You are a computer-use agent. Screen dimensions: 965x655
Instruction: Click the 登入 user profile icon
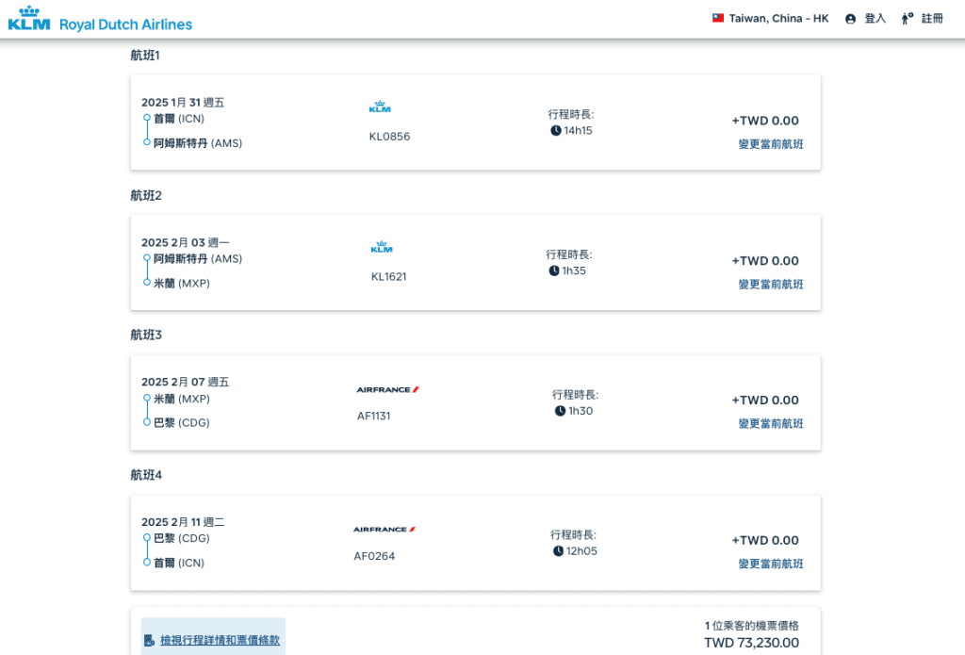[x=851, y=19]
